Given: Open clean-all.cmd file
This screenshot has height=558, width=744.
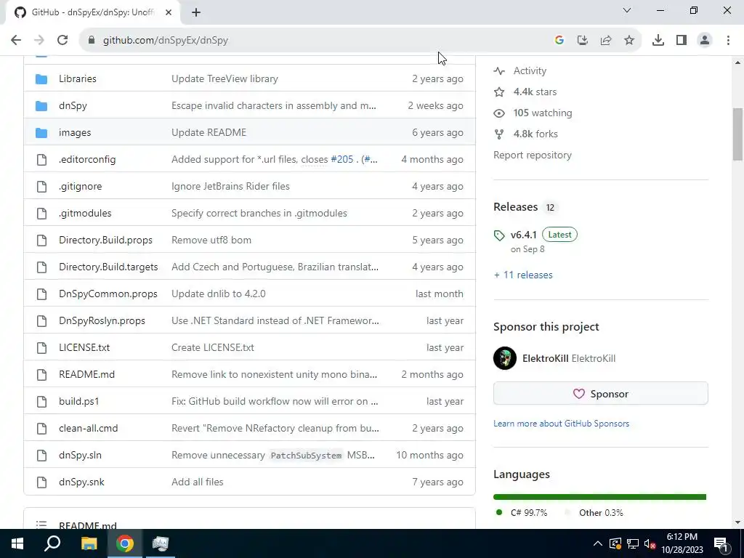Looking at the screenshot, I should pyautogui.click(x=88, y=428).
